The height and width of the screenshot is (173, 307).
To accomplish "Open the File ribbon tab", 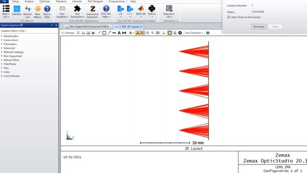I will pos(4,1).
